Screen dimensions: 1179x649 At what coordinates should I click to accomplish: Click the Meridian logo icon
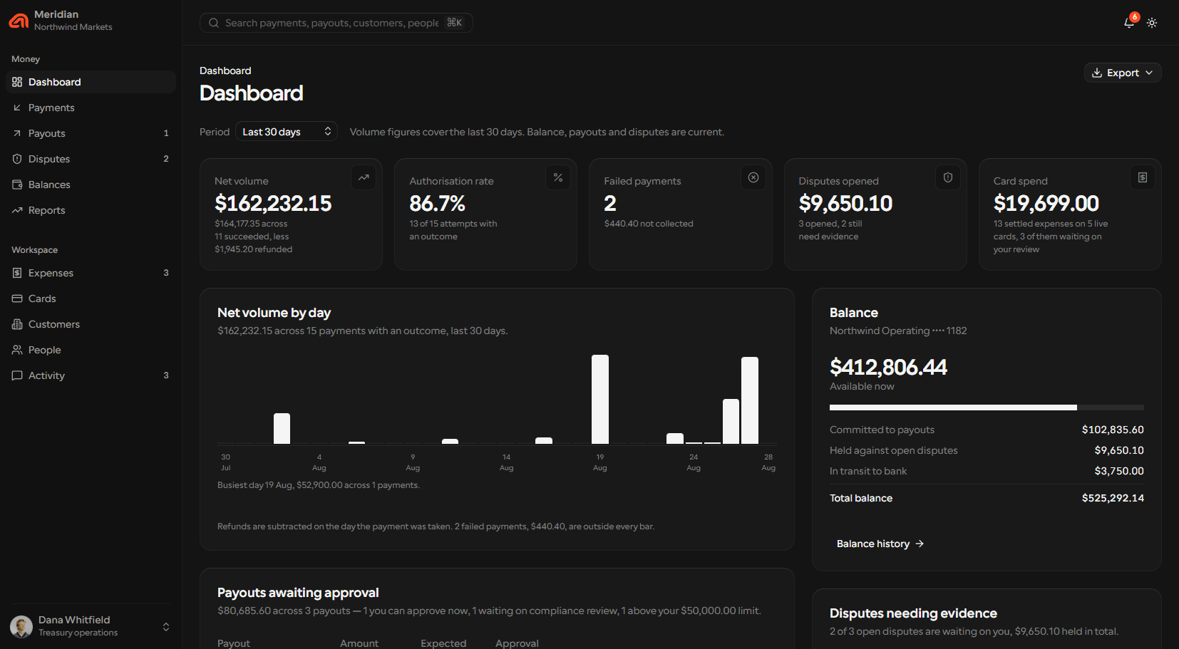click(x=19, y=21)
